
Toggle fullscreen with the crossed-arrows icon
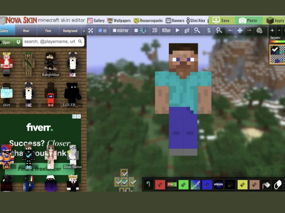(x=90, y=31)
